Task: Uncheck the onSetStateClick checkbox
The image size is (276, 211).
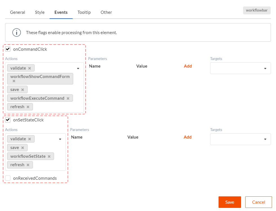Action: coord(8,120)
